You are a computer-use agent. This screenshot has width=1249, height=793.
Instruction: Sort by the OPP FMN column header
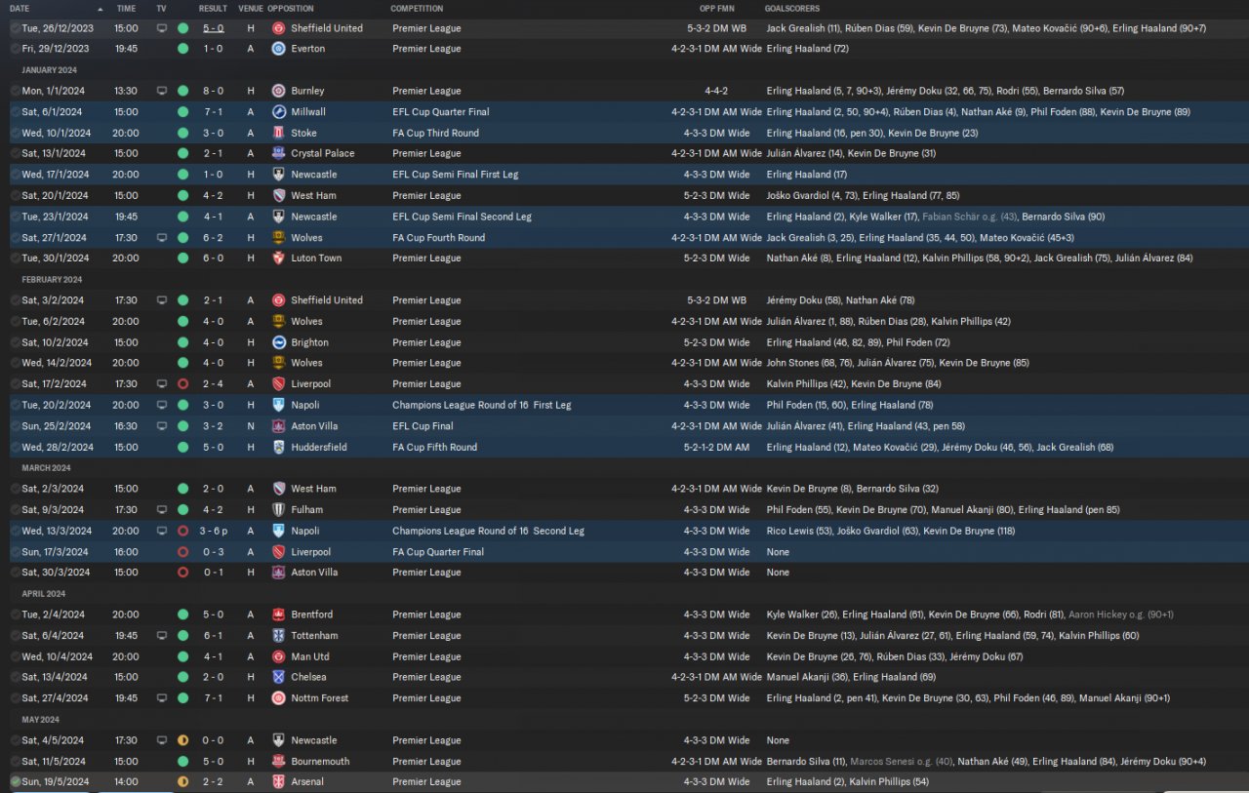pyautogui.click(x=716, y=8)
